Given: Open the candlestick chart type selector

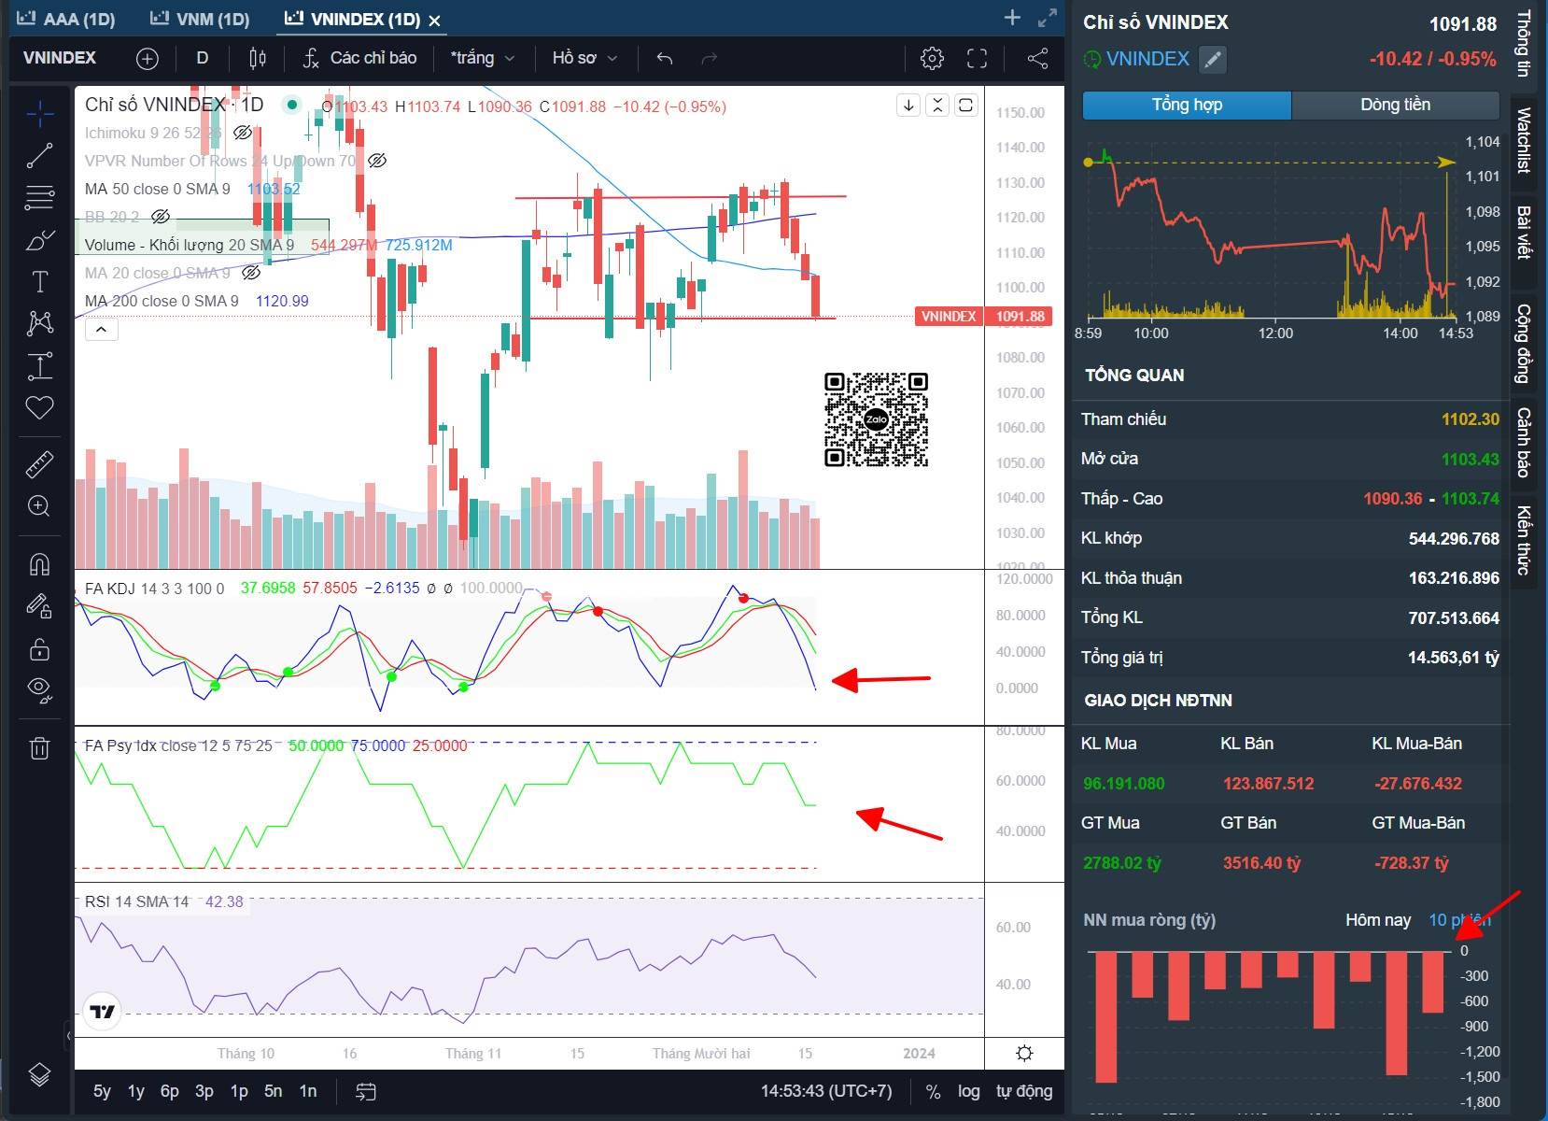Looking at the screenshot, I should click(258, 59).
